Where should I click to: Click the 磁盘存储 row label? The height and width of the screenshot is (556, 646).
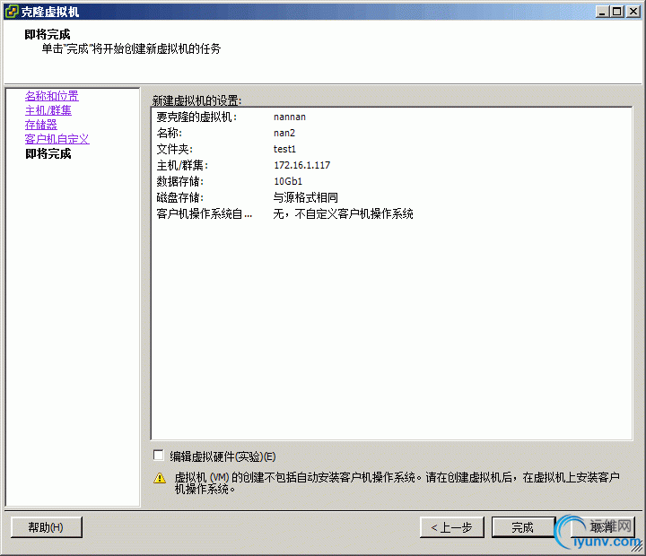[180, 197]
